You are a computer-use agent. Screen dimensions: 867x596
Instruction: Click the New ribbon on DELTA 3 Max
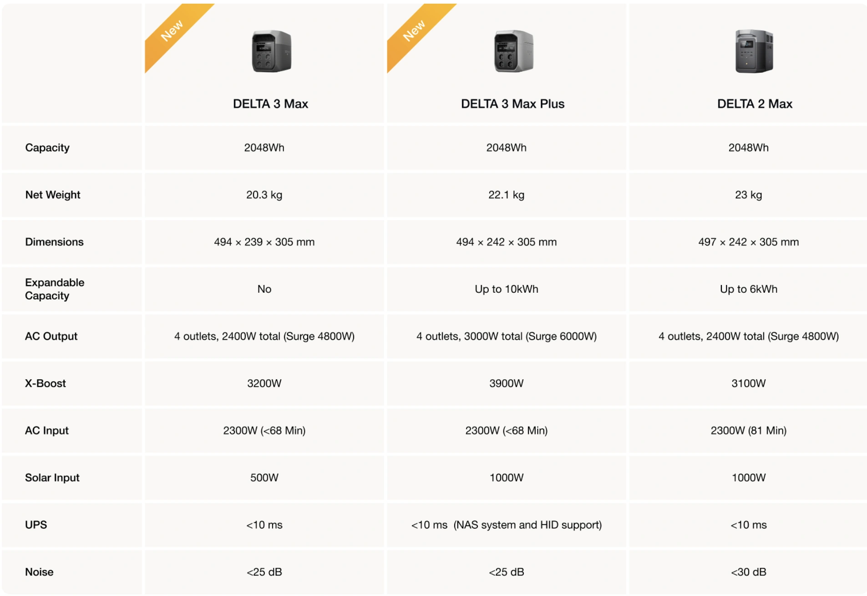click(172, 30)
